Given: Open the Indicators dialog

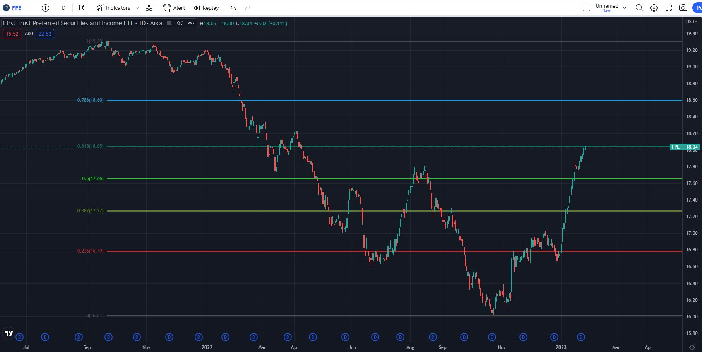Looking at the screenshot, I should click(113, 8).
